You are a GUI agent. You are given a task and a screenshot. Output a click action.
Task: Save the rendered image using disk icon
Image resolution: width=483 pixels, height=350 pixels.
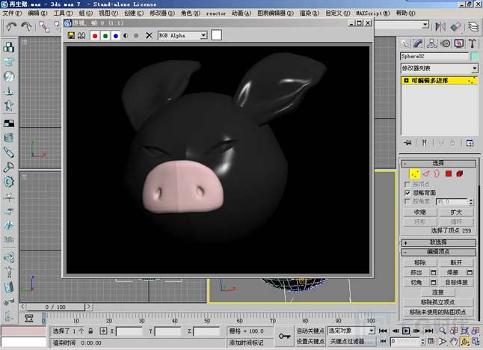71,35
